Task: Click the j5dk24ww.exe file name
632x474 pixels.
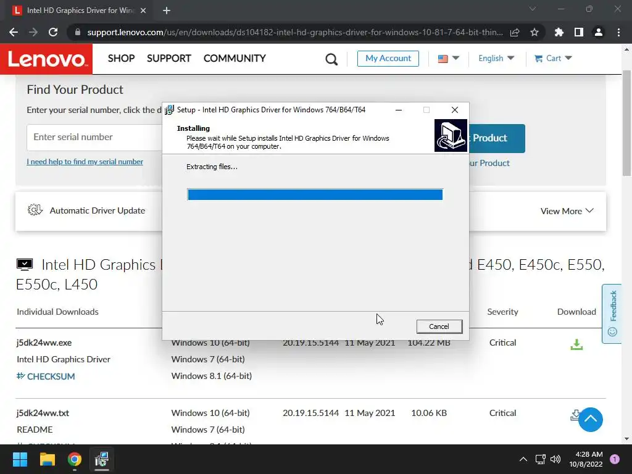Action: tap(44, 343)
